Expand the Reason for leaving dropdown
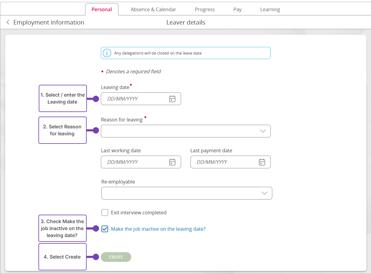371x274 pixels. tap(185, 131)
